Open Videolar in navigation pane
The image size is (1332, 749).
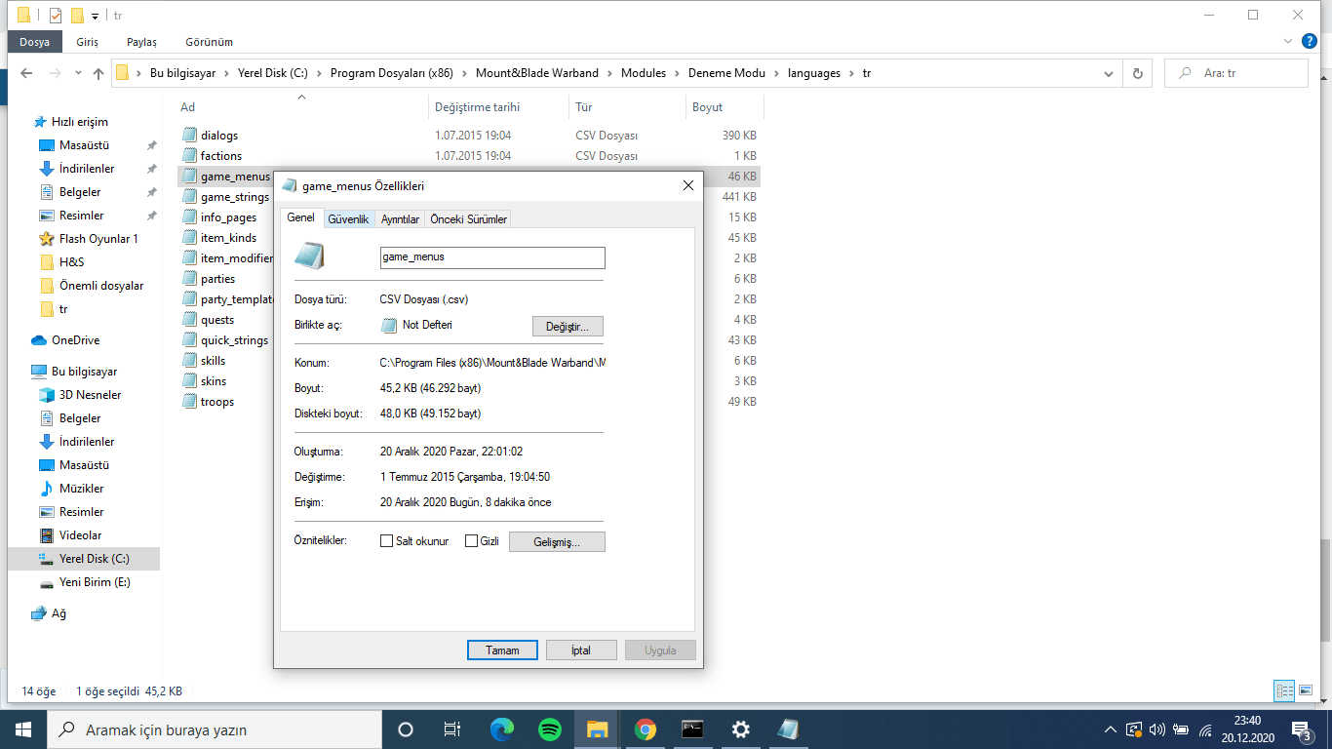coord(80,535)
